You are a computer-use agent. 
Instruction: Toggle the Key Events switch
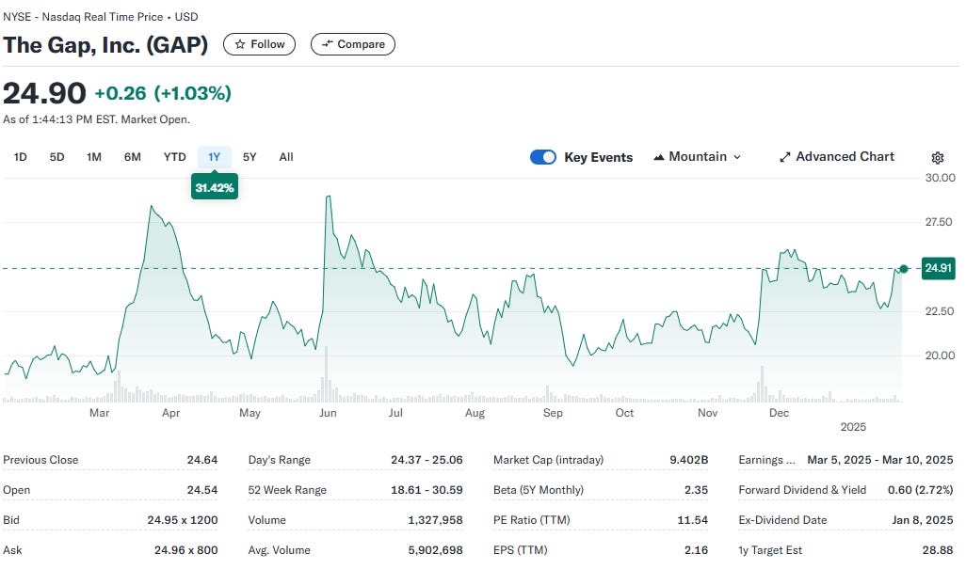tap(542, 157)
